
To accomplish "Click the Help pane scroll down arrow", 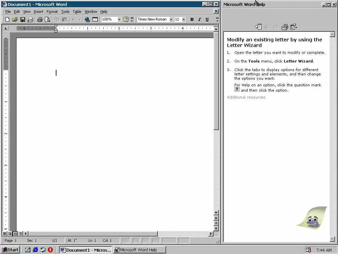I will [332, 239].
